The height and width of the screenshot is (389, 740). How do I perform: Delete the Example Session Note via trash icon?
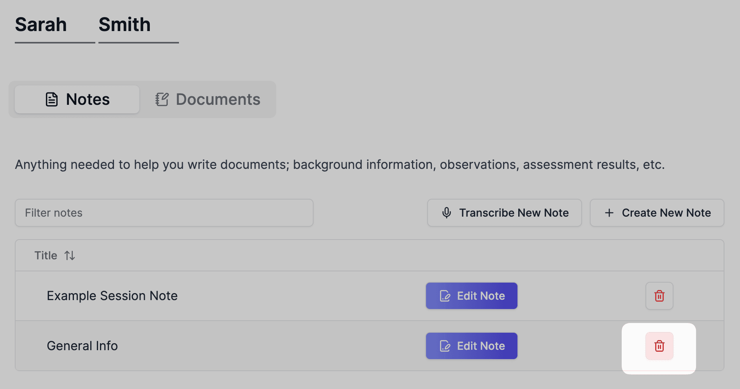pyautogui.click(x=659, y=296)
